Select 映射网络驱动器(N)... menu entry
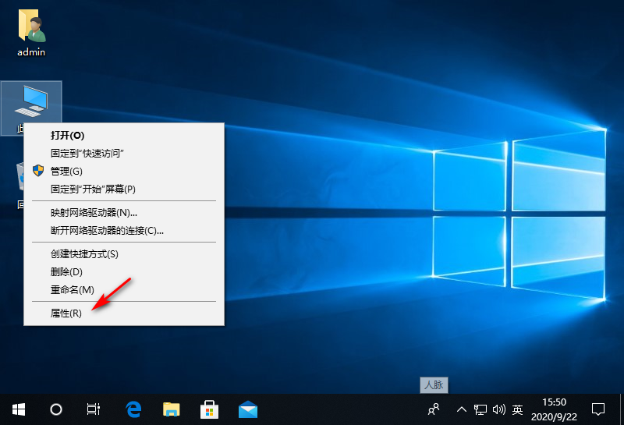 [94, 212]
